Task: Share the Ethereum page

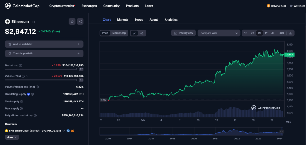Action: [80, 21]
